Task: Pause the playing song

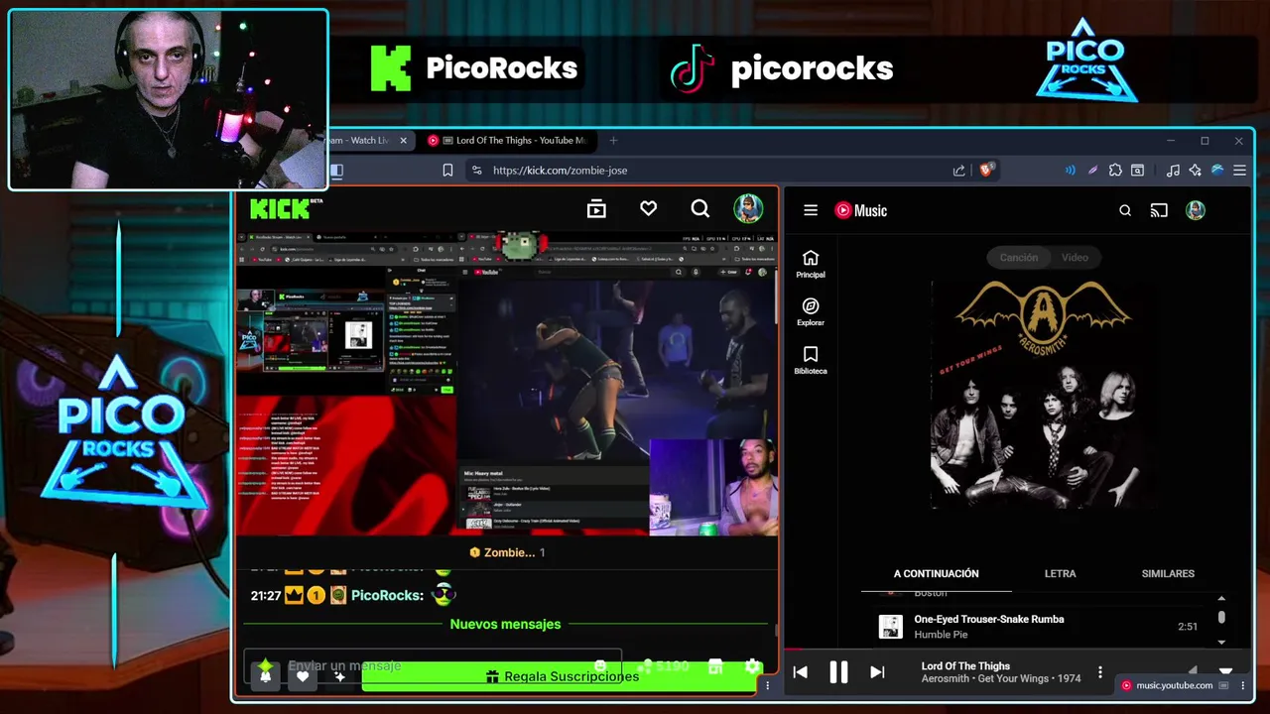Action: click(838, 672)
